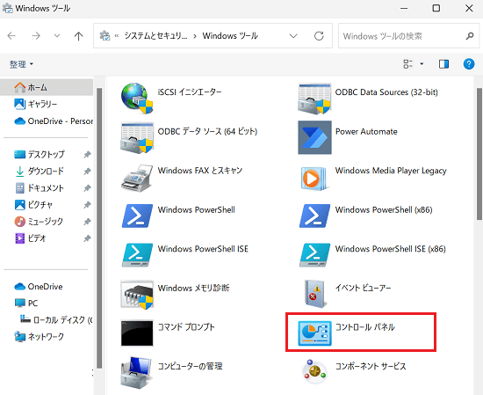Click Windows ツール breadcrumb segment
This screenshot has height=395, width=483.
tap(230, 36)
